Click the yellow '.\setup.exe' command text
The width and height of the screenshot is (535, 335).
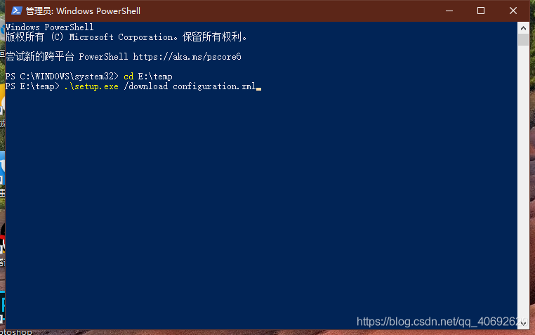pos(91,86)
